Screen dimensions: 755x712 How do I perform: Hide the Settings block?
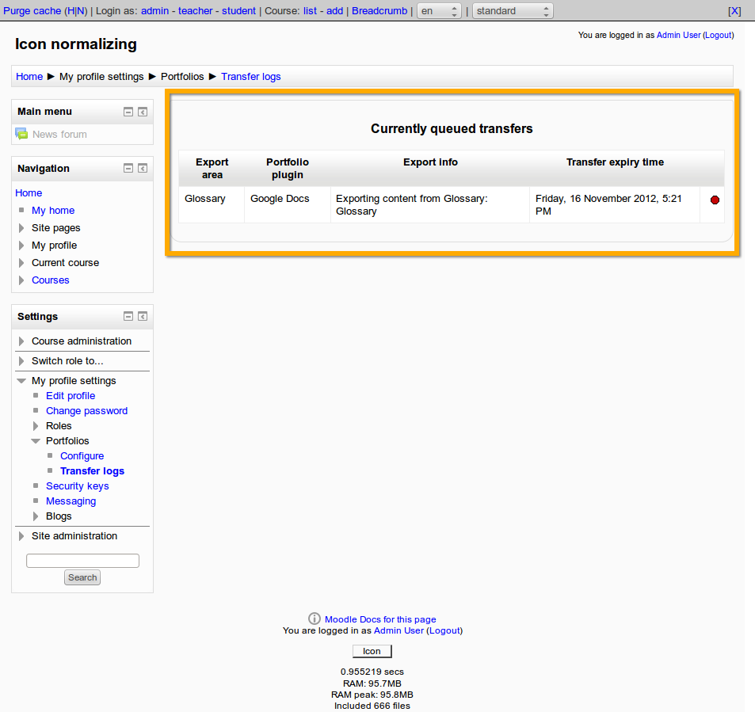[128, 316]
